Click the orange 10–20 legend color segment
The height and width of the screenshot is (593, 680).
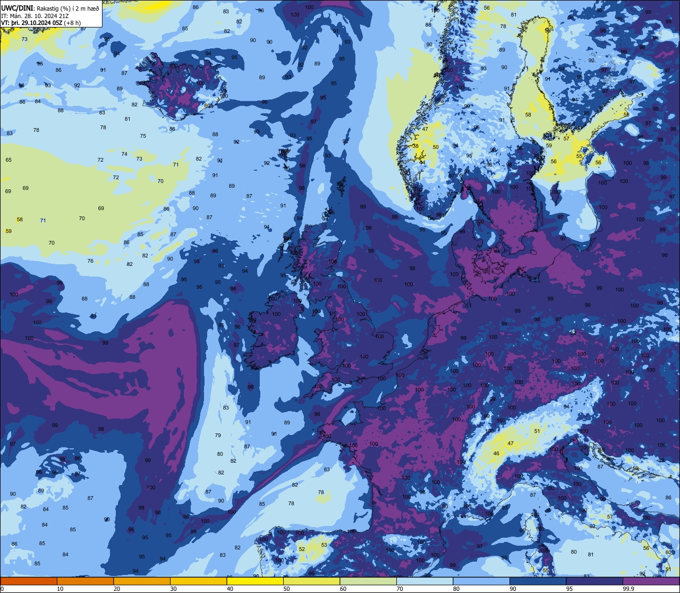pos(85,581)
